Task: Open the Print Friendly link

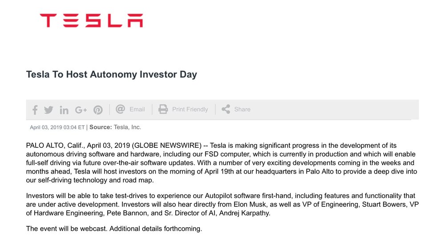Action: click(x=190, y=109)
